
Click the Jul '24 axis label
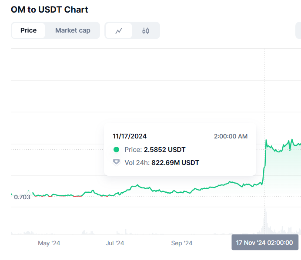point(115,243)
